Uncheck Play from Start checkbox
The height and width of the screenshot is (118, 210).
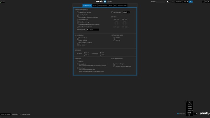(77, 38)
